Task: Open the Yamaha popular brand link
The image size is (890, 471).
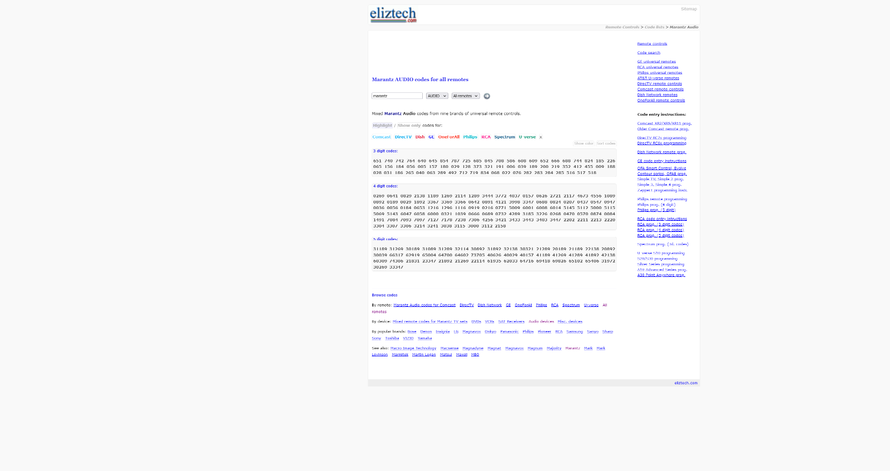Action: coord(425,338)
